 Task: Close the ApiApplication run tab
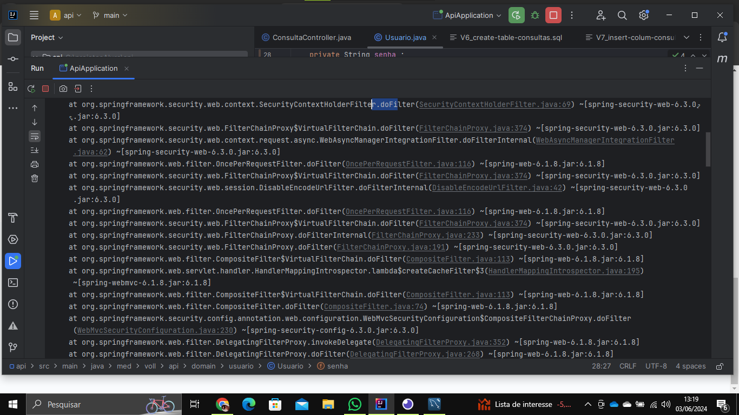127,69
